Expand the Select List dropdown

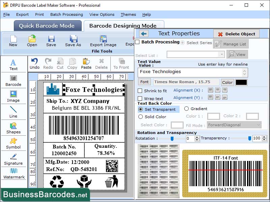[x=222, y=54]
